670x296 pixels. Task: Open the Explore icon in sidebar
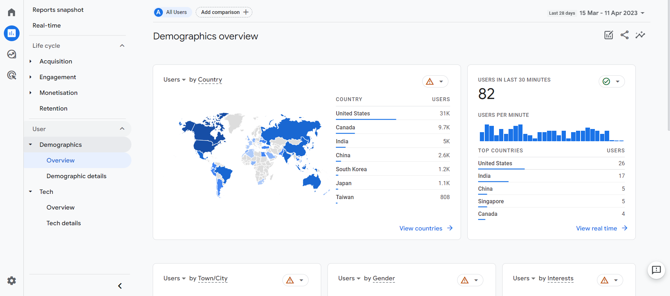(x=12, y=54)
